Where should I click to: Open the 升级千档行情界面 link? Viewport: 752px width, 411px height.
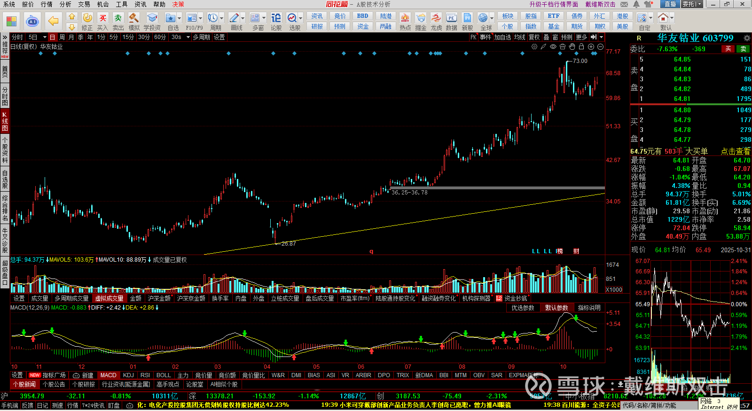coord(554,4)
